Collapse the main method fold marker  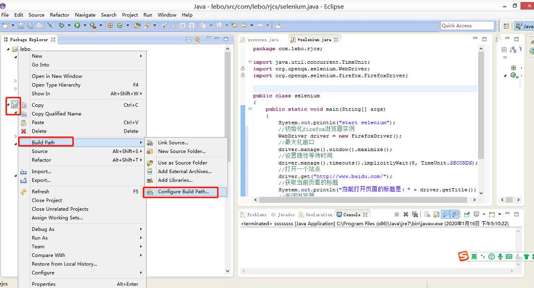[x=250, y=109]
